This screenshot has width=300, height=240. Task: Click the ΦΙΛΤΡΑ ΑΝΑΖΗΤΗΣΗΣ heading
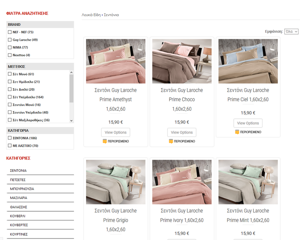(27, 13)
